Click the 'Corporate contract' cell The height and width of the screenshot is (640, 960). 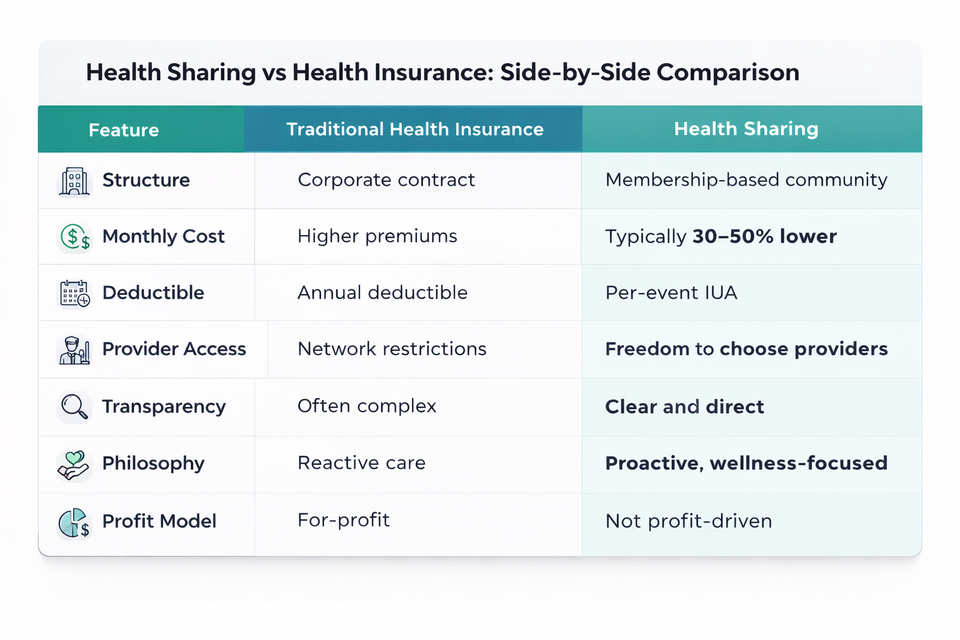point(386,180)
